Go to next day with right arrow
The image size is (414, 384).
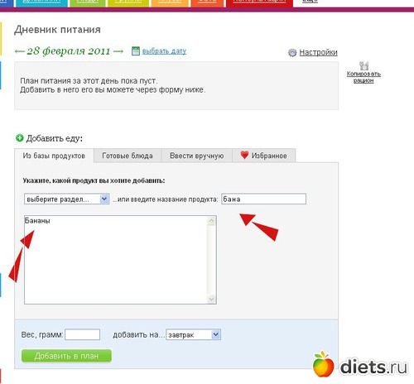tap(118, 51)
